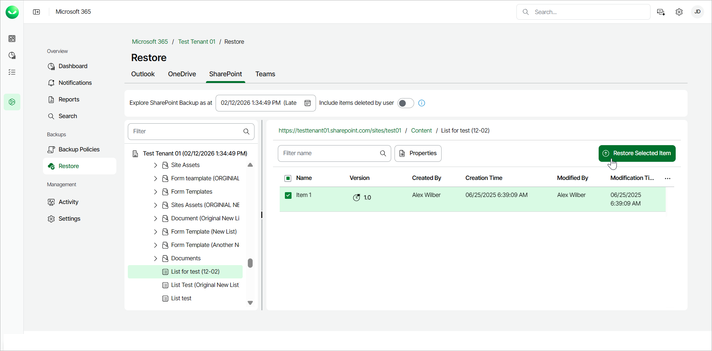Open the AI chat assistant icon in top bar

pyautogui.click(x=661, y=12)
